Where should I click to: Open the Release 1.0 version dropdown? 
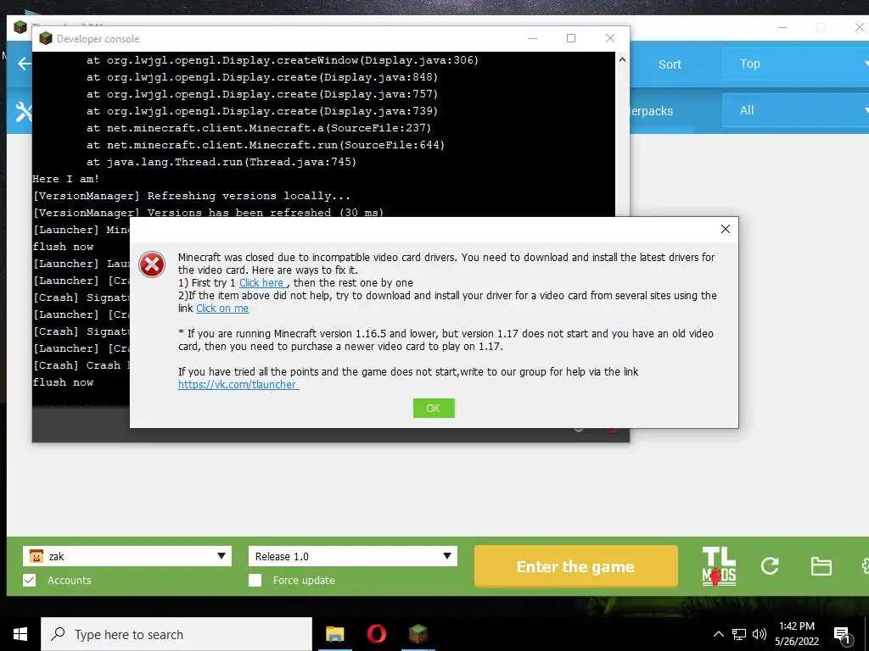point(352,556)
